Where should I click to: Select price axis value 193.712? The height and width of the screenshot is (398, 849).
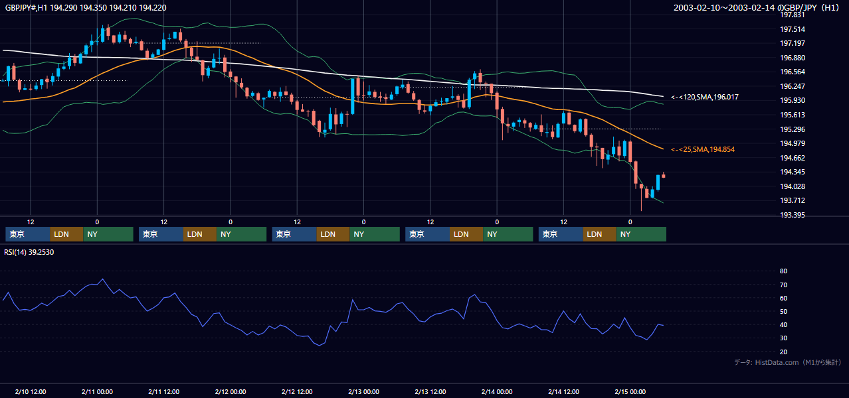click(793, 200)
